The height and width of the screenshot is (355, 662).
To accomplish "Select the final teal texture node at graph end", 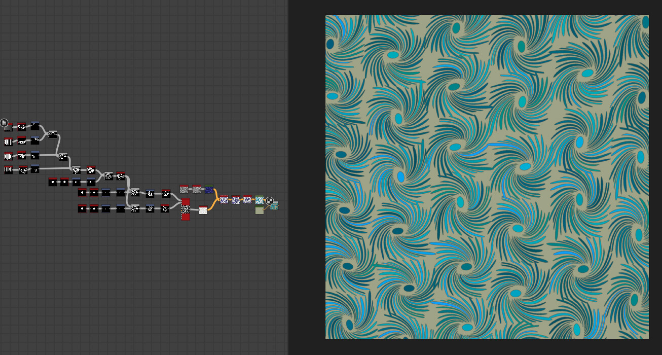I will [274, 207].
